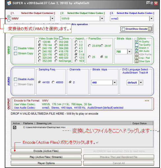Open the Output Video Codec dropdown arrow
Screen dimensions: 161x168
pyautogui.click(x=102, y=19)
